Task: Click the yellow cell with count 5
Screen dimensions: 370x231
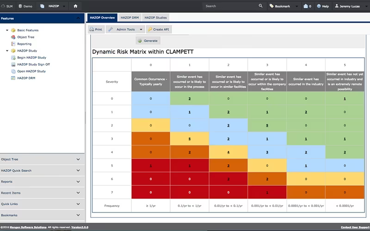Action: (190, 139)
